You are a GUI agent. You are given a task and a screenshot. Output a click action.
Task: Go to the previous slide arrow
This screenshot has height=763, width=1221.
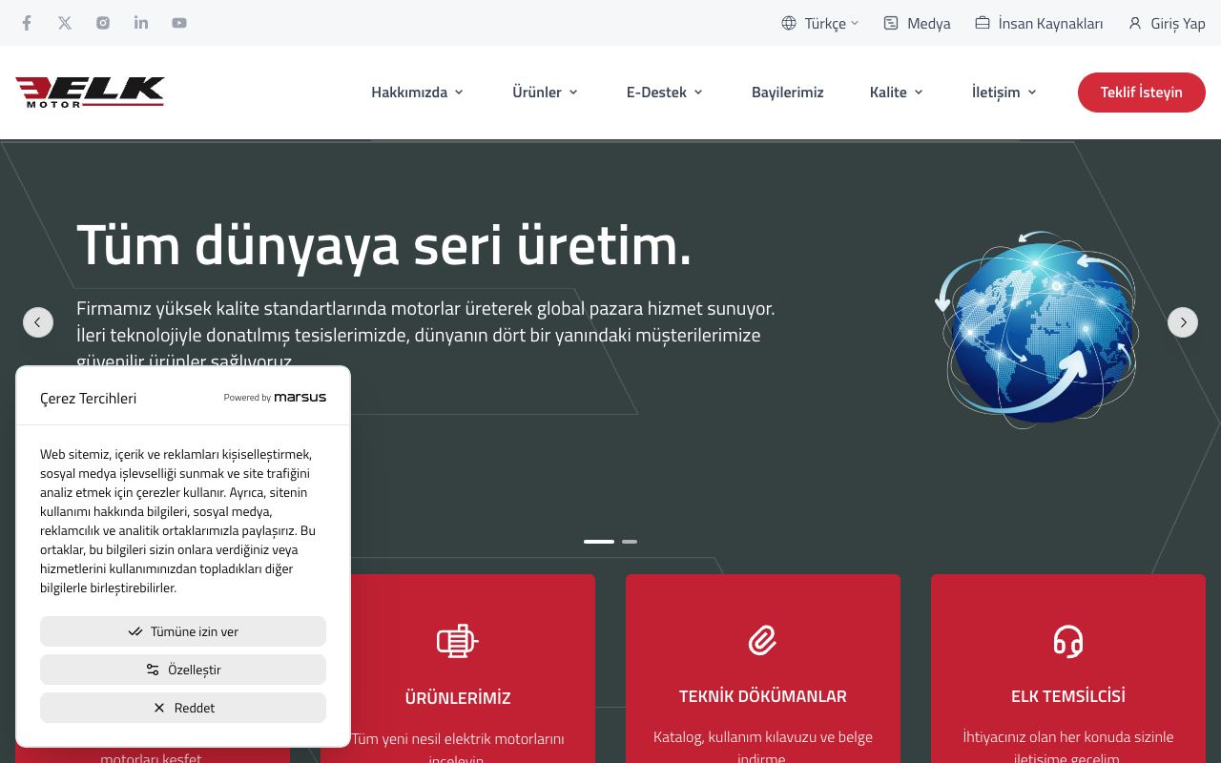[x=38, y=322]
